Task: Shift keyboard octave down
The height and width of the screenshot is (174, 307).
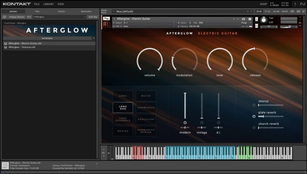Action: [103, 156]
